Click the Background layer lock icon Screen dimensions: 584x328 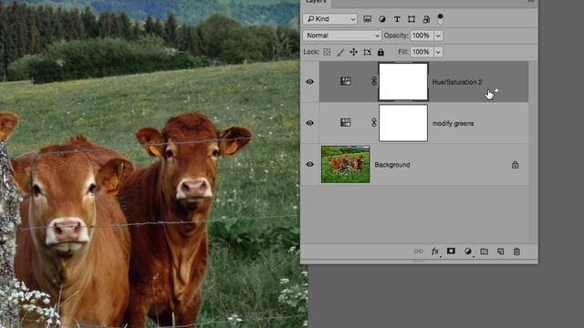pyautogui.click(x=515, y=165)
